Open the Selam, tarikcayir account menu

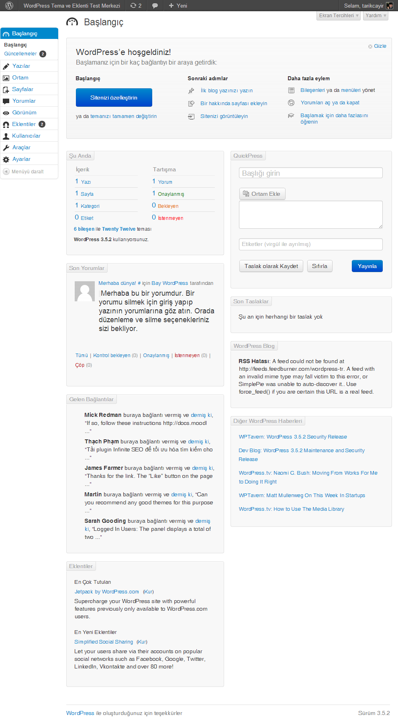click(x=368, y=6)
